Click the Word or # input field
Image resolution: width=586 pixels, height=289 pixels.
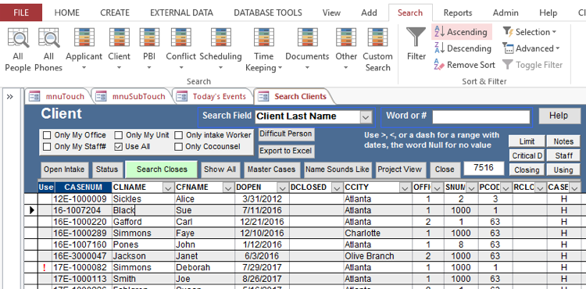pos(481,117)
